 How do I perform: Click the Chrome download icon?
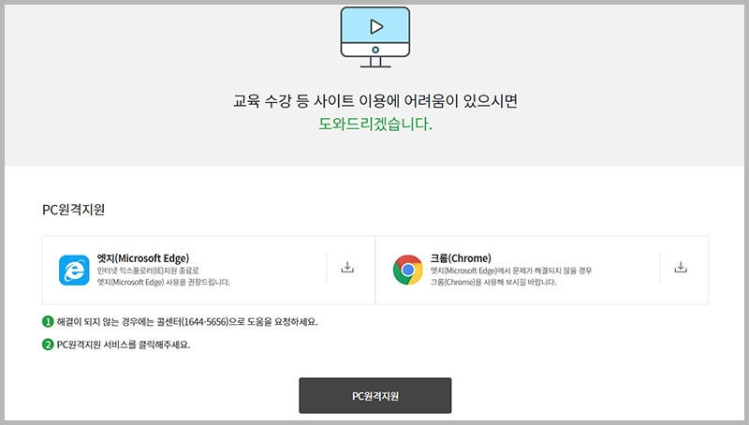(681, 268)
